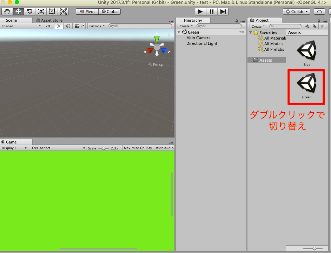Select the Rotate tool
The image size is (331, 253).
(x=29, y=12)
